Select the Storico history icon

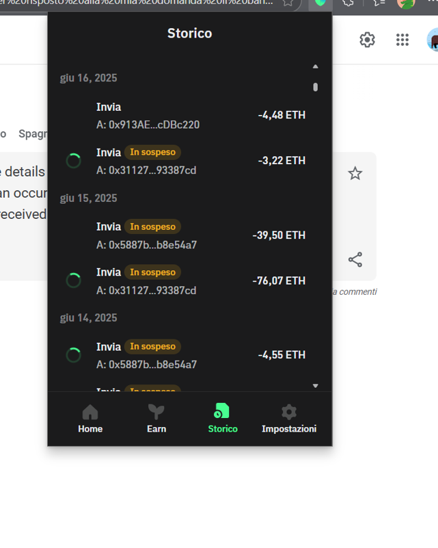tap(222, 411)
